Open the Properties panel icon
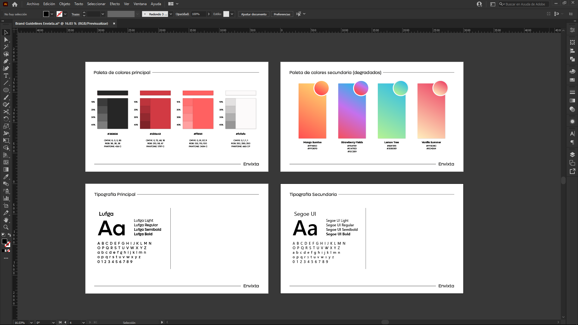Image resolution: width=578 pixels, height=325 pixels. click(x=572, y=30)
